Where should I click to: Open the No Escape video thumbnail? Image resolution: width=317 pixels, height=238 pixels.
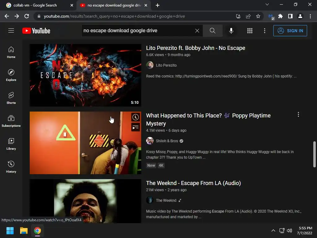[x=85, y=75]
